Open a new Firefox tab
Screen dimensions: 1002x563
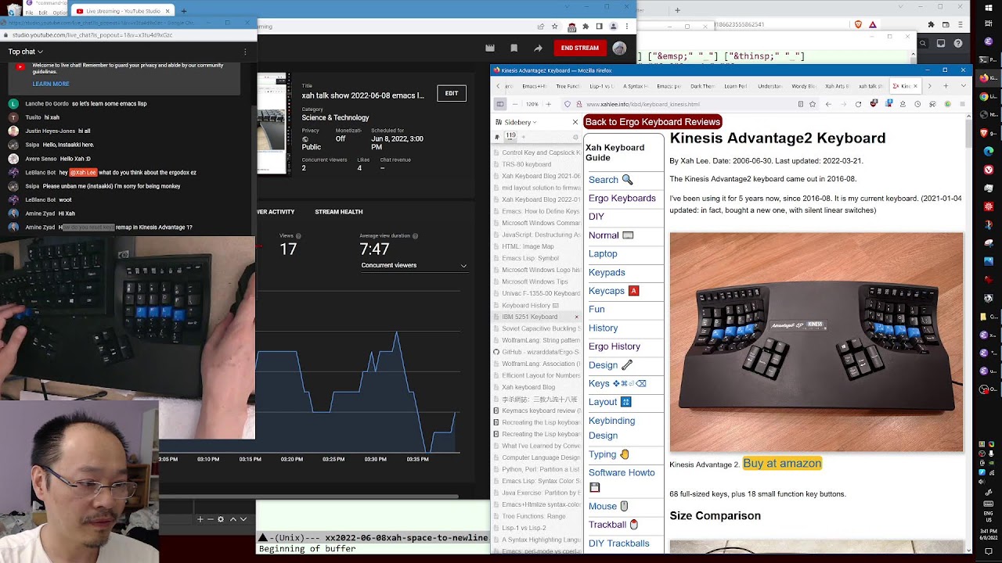pyautogui.click(x=946, y=86)
